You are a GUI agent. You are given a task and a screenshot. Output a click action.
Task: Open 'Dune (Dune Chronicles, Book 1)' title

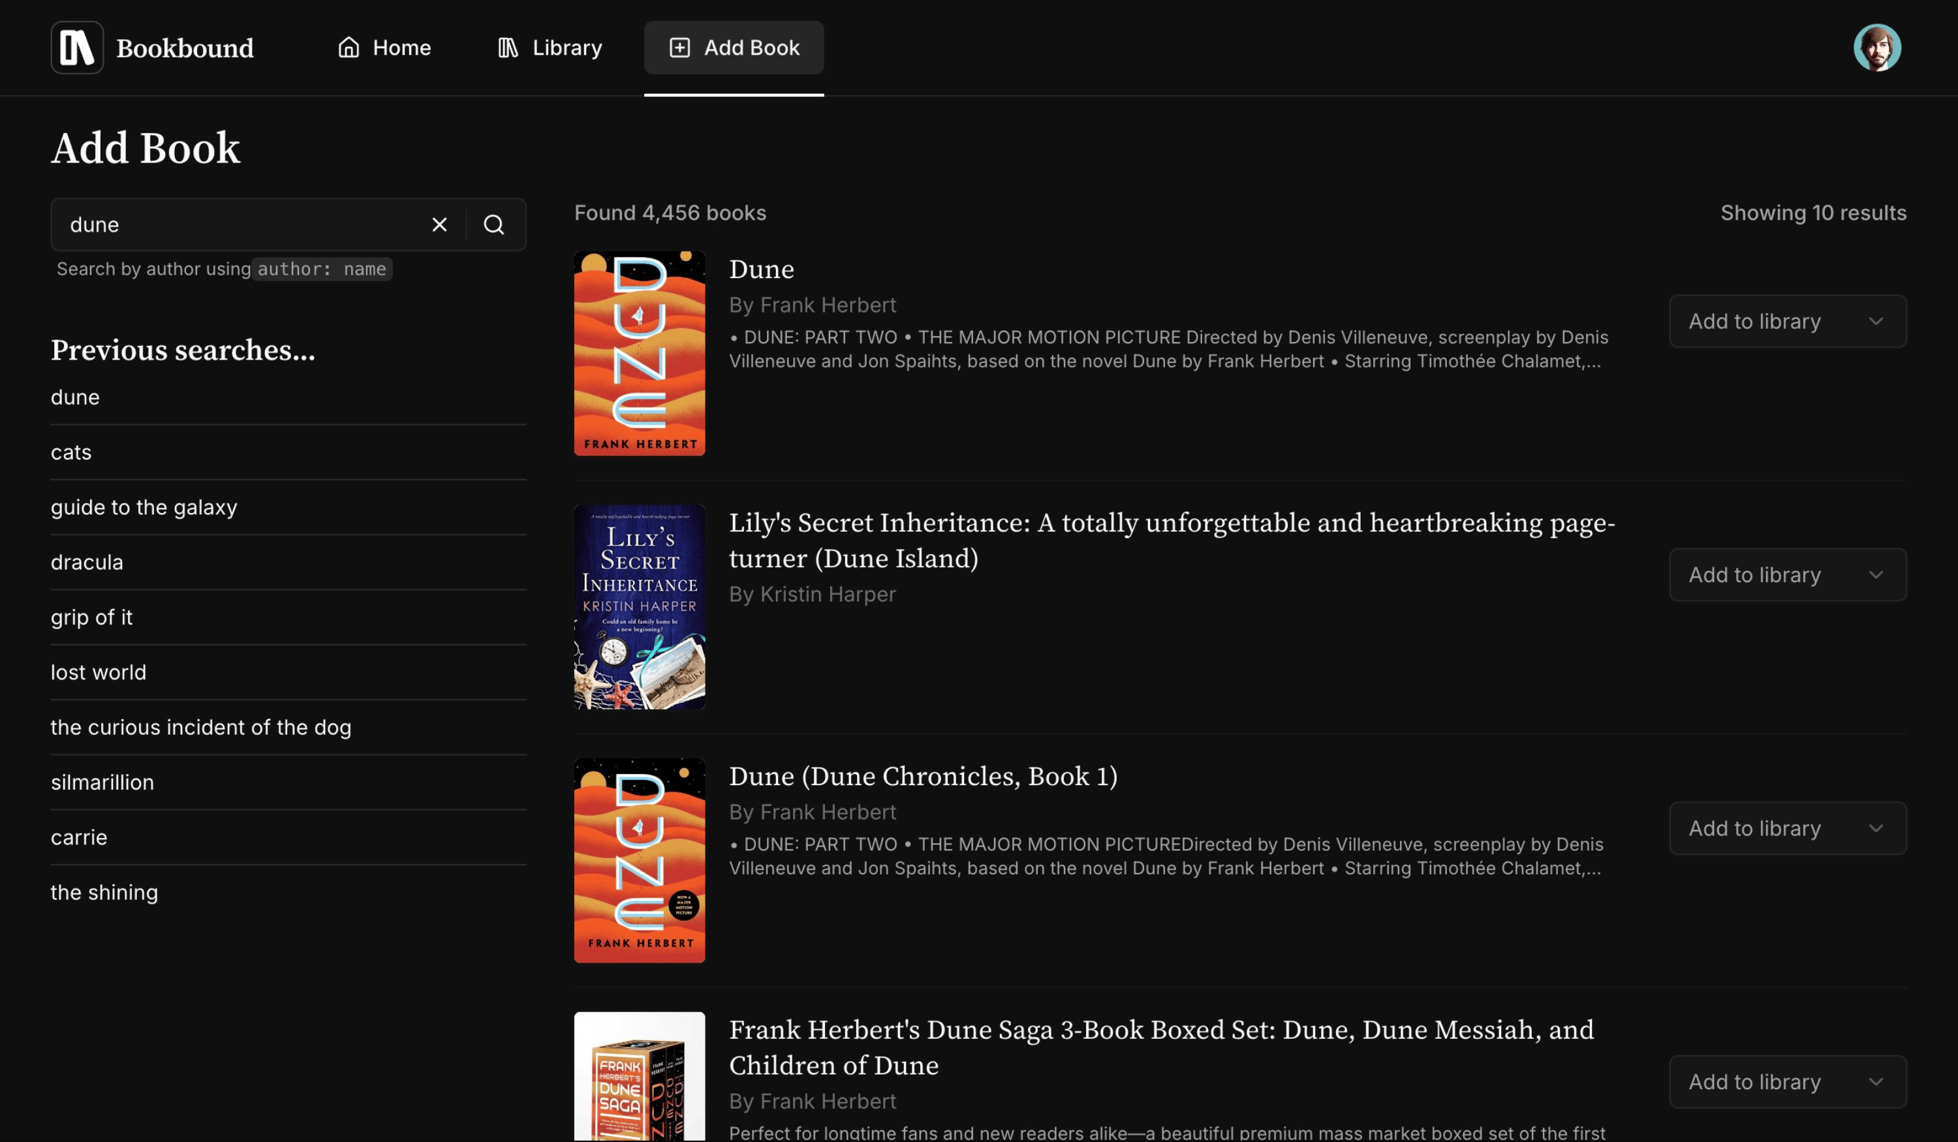click(x=923, y=777)
